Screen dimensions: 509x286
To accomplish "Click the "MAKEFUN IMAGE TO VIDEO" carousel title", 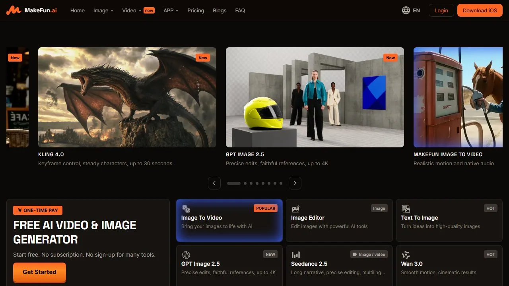I will pyautogui.click(x=448, y=155).
